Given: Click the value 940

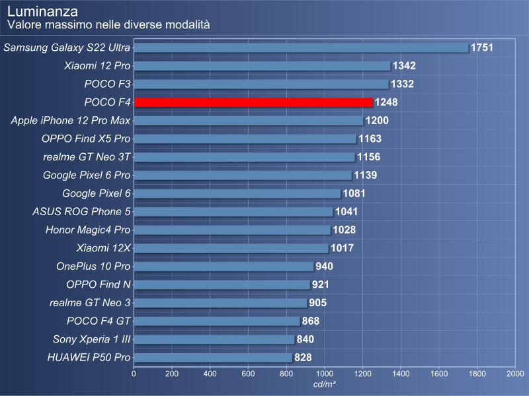Looking at the screenshot, I should pos(324,266).
